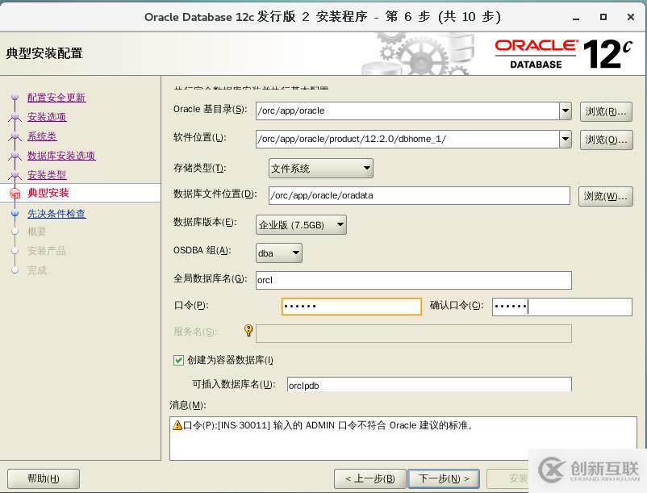647x493 pixels.
Task: Go to 先决条件检查 step
Action: click(56, 214)
